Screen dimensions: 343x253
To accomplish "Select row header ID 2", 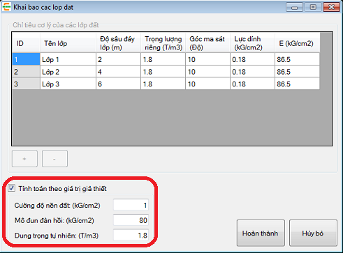I will [x=26, y=72].
